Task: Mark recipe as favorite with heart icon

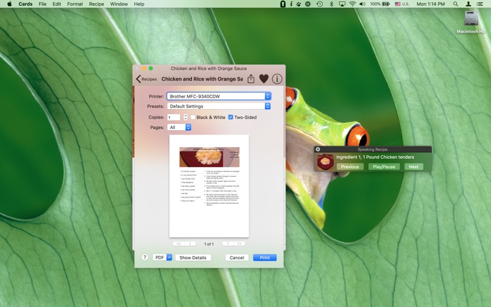Action: [264, 79]
